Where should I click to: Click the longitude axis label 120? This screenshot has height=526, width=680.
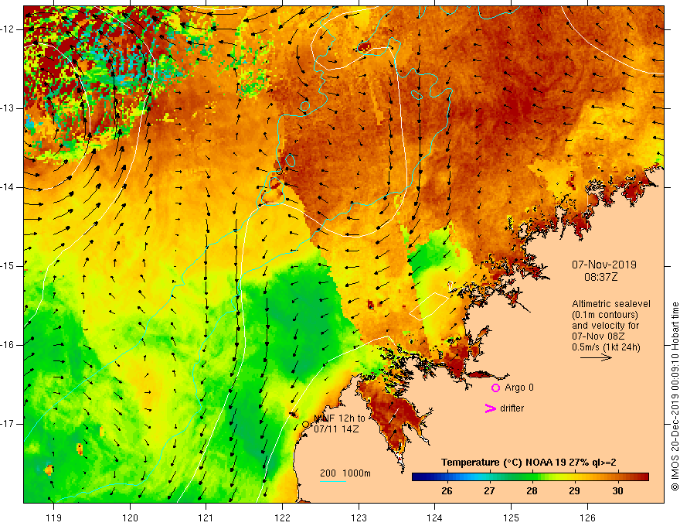point(130,517)
